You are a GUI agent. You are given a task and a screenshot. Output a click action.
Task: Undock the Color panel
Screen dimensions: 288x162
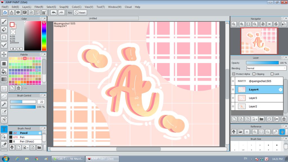tap(41, 19)
